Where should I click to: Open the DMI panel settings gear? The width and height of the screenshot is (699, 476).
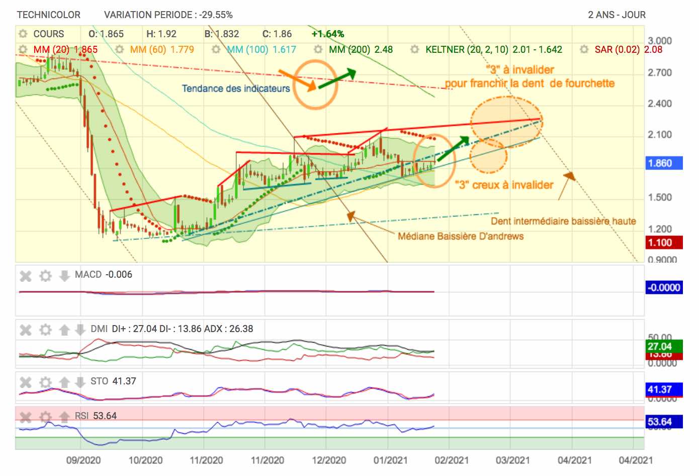pyautogui.click(x=45, y=330)
